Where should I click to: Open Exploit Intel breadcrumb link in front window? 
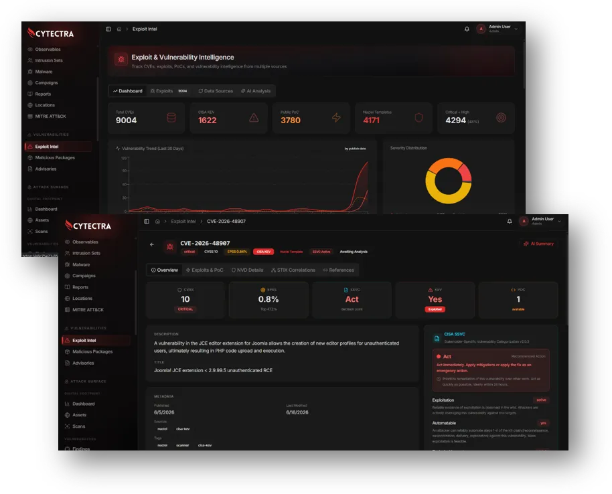pos(183,222)
